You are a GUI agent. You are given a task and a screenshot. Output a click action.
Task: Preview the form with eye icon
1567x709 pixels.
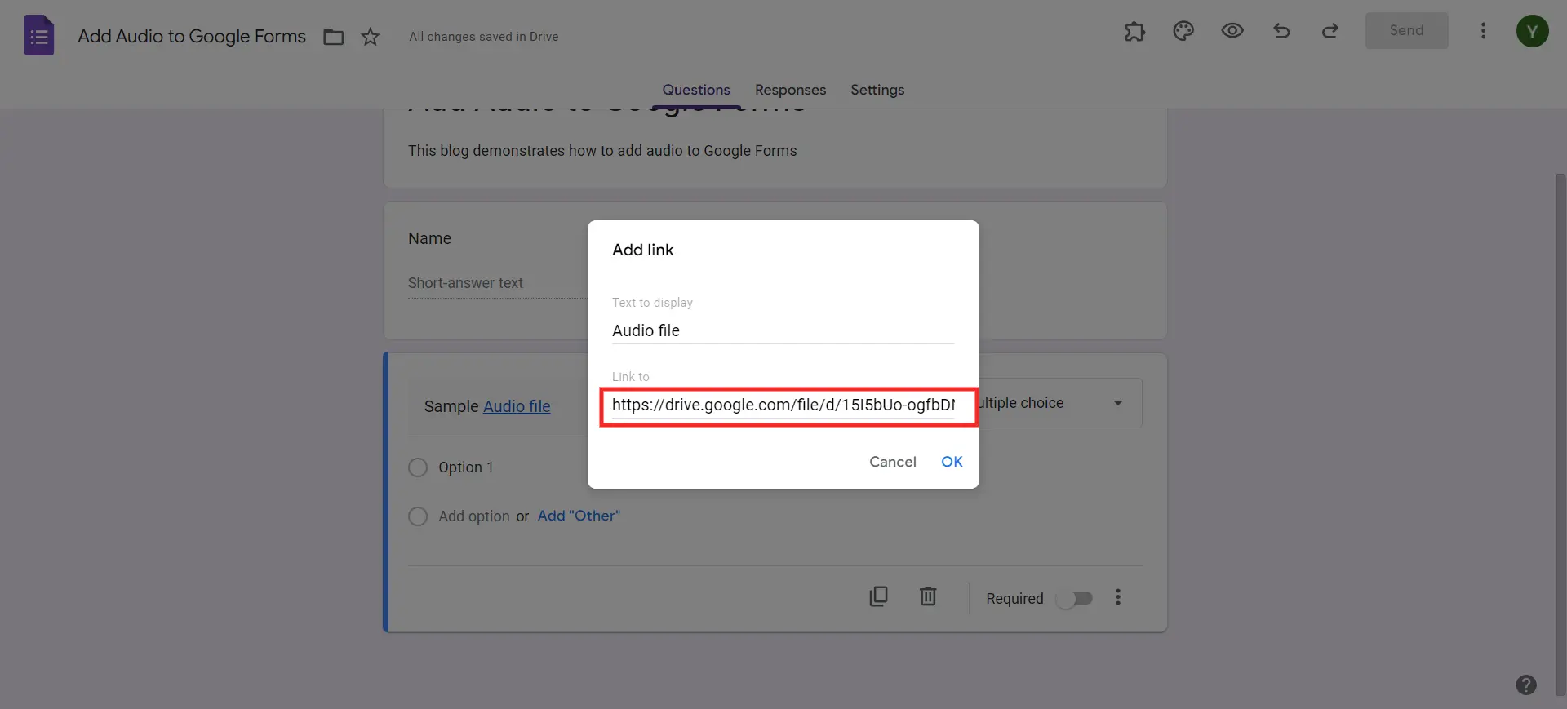click(1232, 31)
